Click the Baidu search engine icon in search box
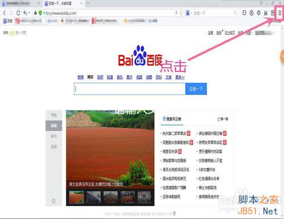This screenshot has height=219, width=284. (x=187, y=13)
